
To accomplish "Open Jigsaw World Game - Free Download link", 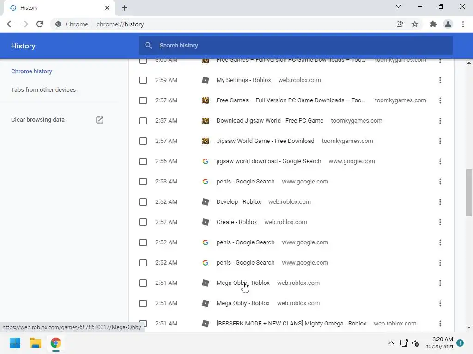I will [x=266, y=141].
